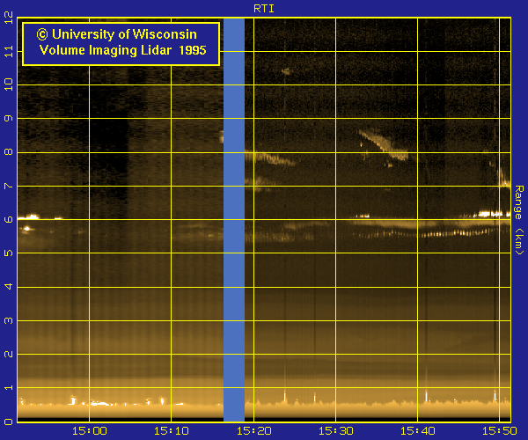Click the 12 km range label

pyautogui.click(x=9, y=18)
